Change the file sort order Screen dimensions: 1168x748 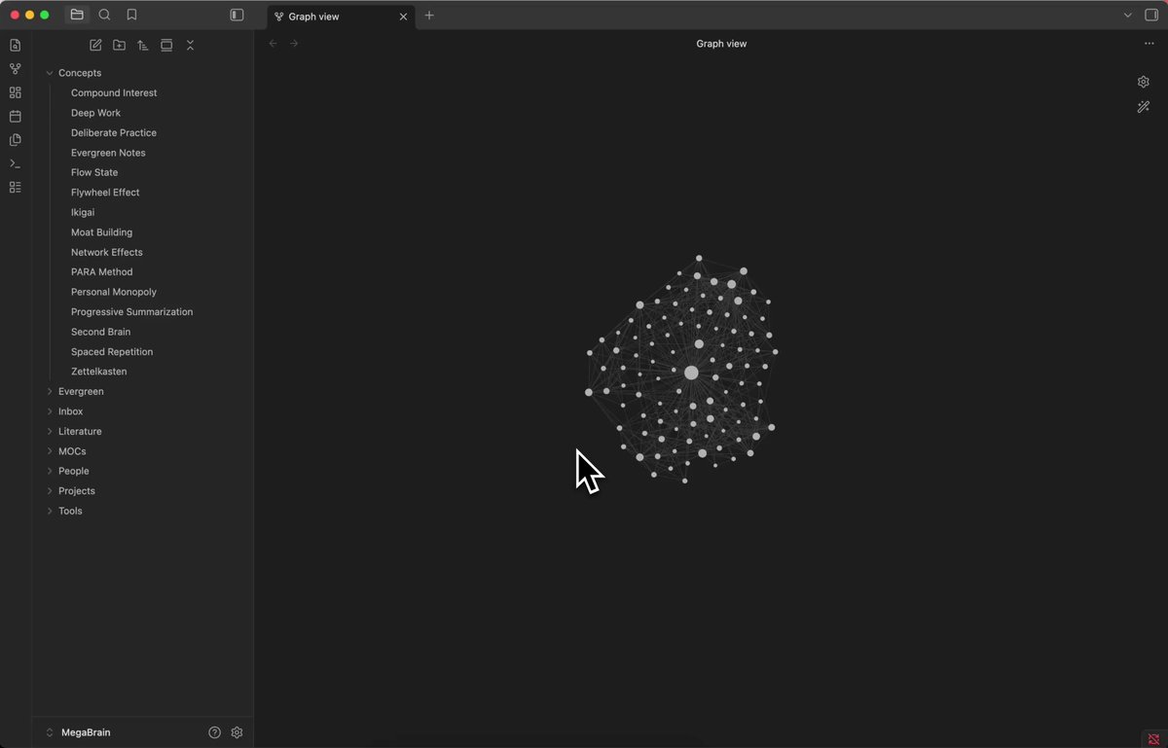143,45
